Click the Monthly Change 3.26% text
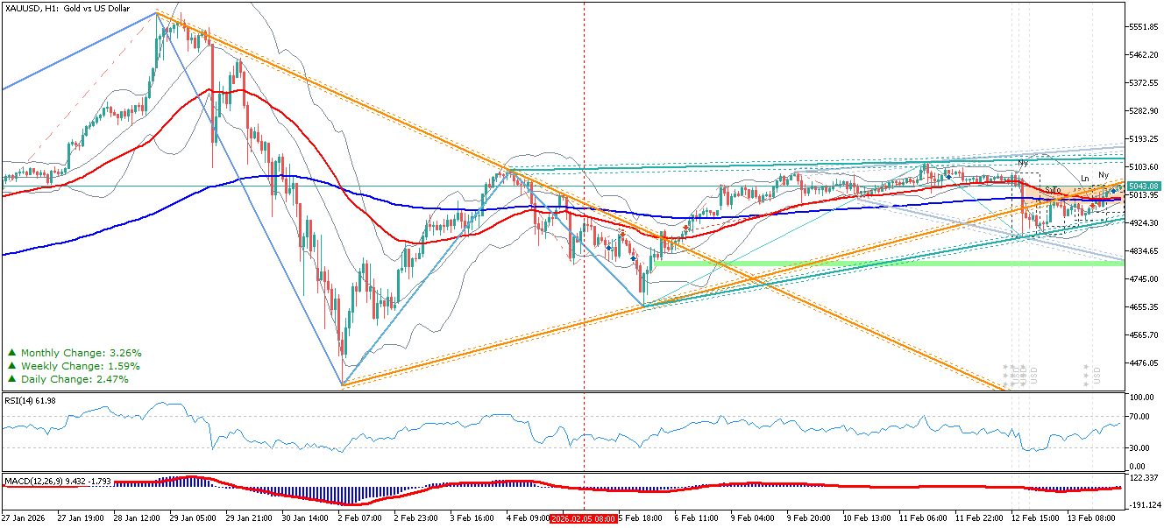Viewport: 1171px width, 528px height. pos(81,353)
